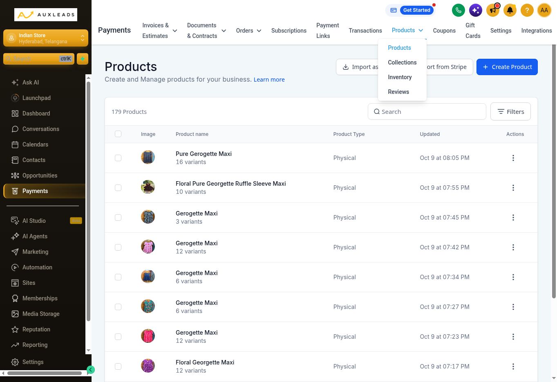Select Reviews from the Products menu
The height and width of the screenshot is (382, 557).
pyautogui.click(x=398, y=92)
